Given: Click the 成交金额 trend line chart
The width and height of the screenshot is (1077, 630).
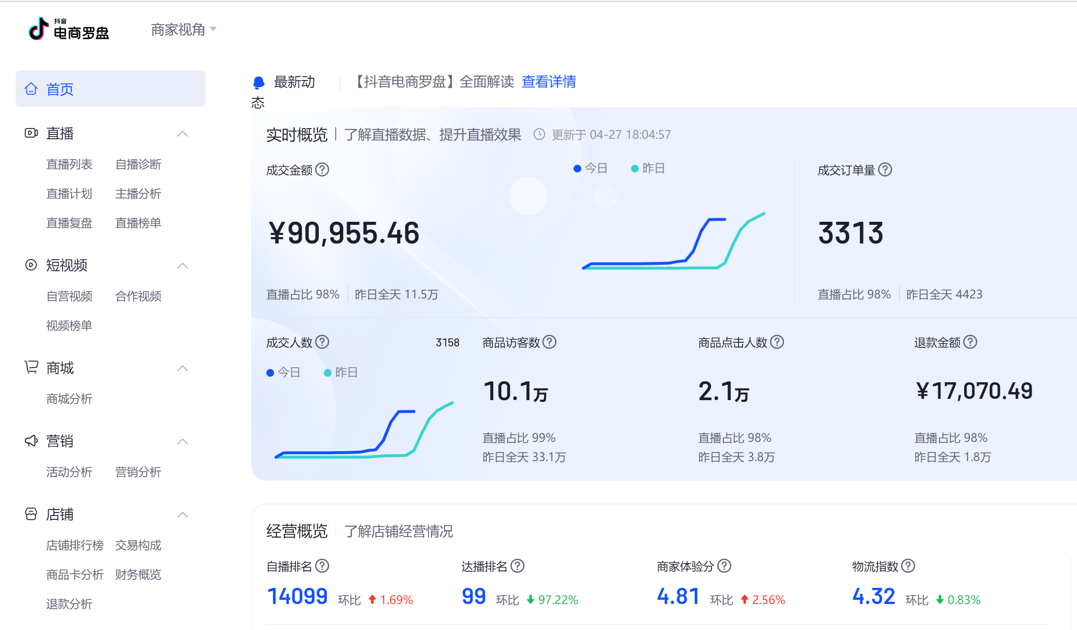Looking at the screenshot, I should (674, 241).
